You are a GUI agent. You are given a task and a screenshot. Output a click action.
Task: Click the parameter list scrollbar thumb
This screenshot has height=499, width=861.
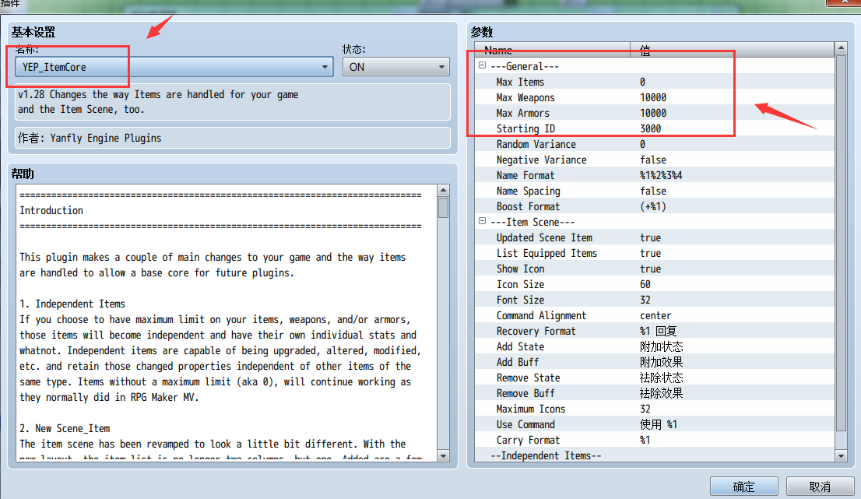(841, 243)
